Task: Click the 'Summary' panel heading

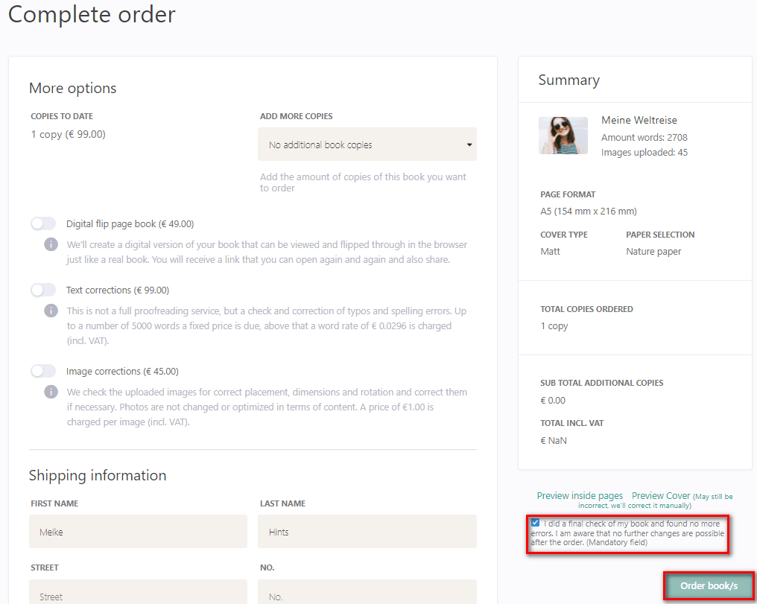Action: [569, 80]
